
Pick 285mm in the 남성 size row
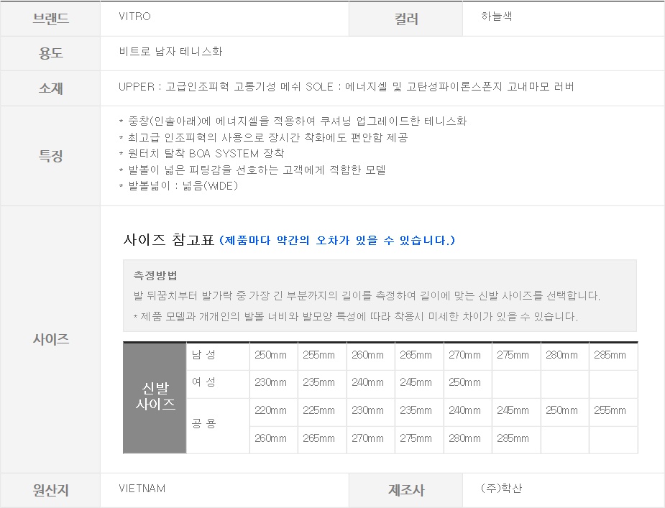pyautogui.click(x=610, y=355)
